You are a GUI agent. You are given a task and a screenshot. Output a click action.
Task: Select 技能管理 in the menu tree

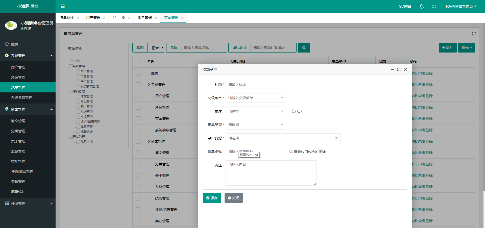(x=87, y=117)
